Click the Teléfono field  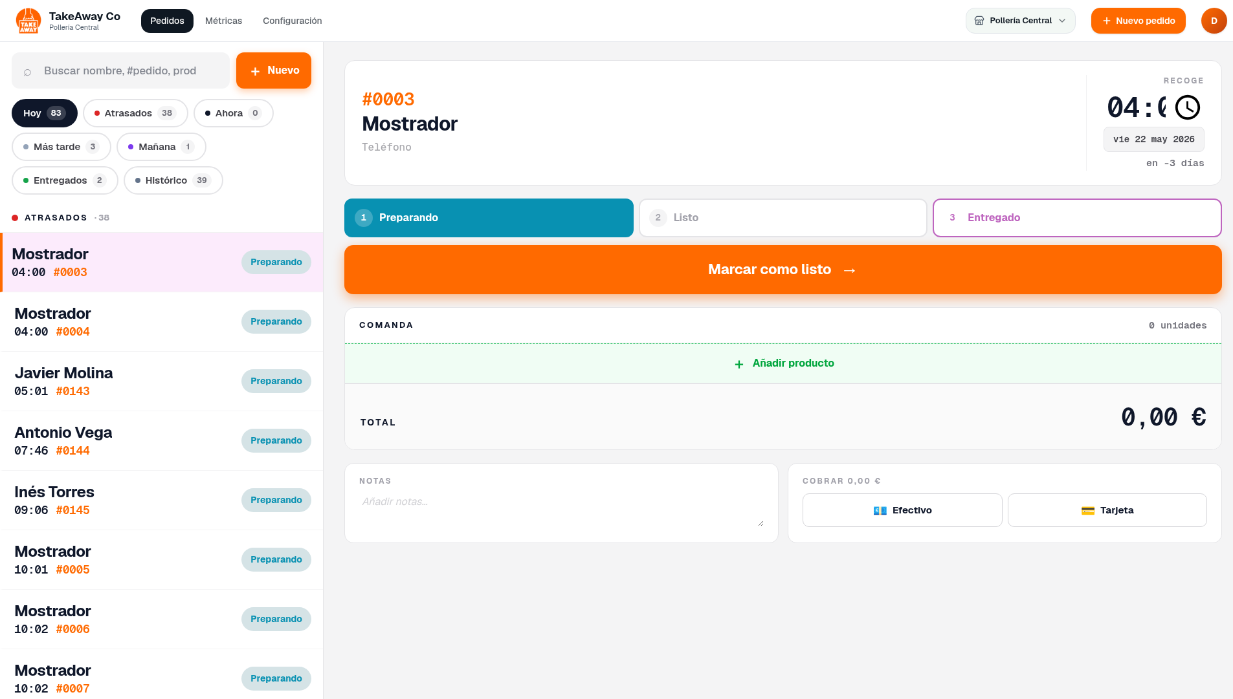pos(386,147)
